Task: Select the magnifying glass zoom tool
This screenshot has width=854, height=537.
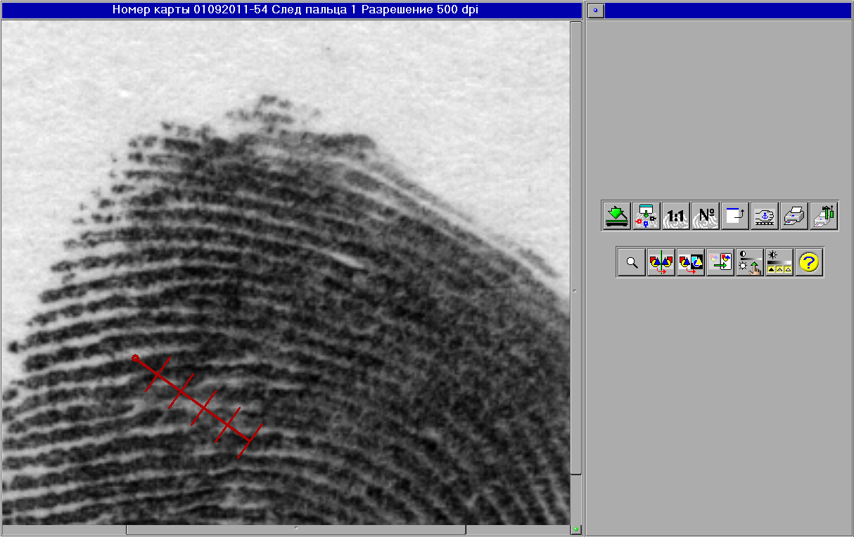Action: click(x=632, y=263)
